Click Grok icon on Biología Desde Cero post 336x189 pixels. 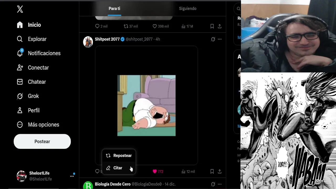point(213,184)
